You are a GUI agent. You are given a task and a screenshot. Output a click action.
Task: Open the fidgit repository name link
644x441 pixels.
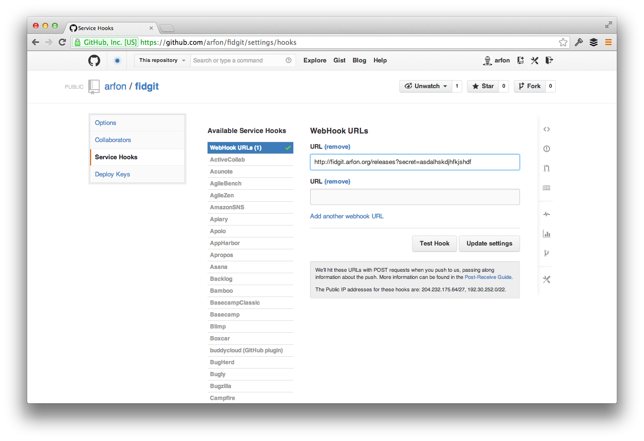tap(147, 86)
